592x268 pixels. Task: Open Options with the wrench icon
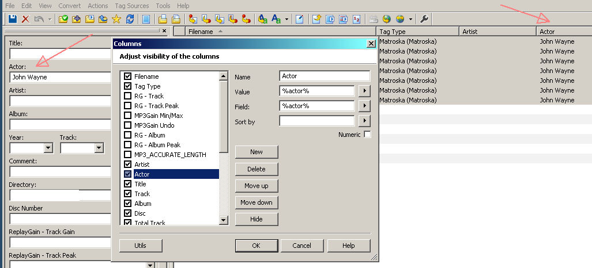click(x=424, y=19)
